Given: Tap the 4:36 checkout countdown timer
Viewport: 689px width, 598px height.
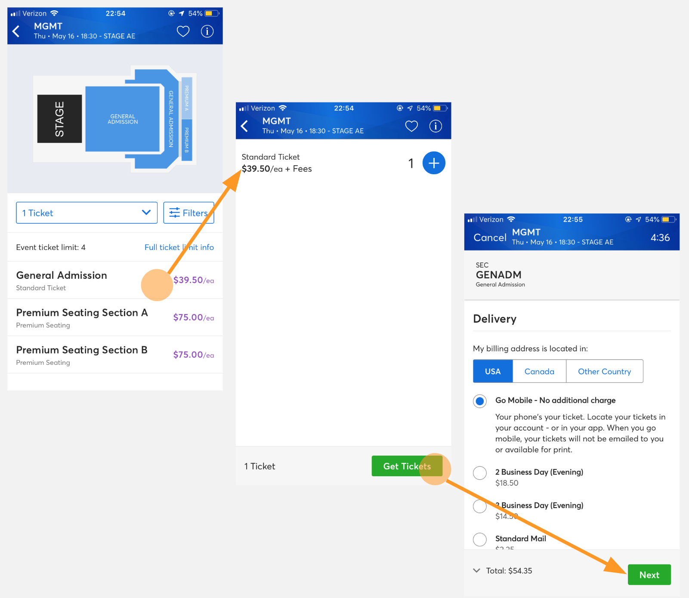Looking at the screenshot, I should [660, 237].
